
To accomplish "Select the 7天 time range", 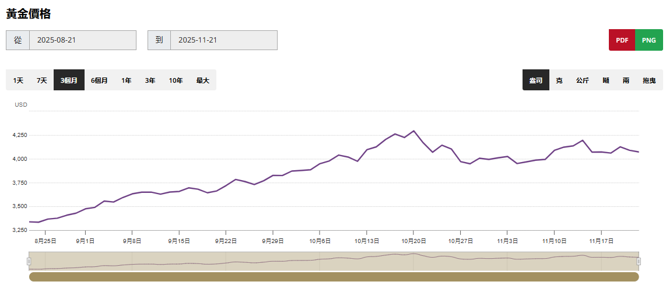I will point(41,80).
